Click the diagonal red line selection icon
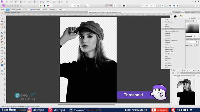The image size is (200, 112). 75,6
